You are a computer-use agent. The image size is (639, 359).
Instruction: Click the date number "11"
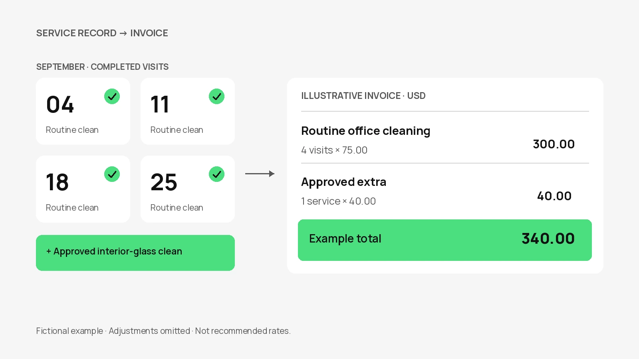tap(160, 105)
